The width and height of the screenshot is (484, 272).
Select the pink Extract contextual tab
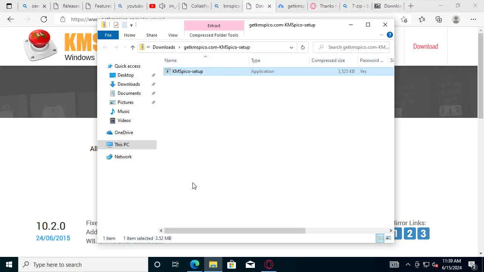pos(214,25)
